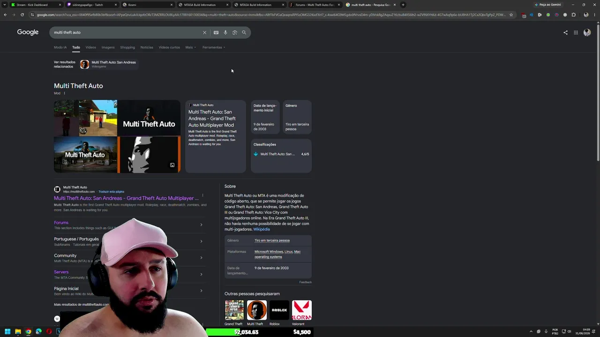Image resolution: width=600 pixels, height=337 pixels.
Task: Start voice search with the microphone icon
Action: 225,32
